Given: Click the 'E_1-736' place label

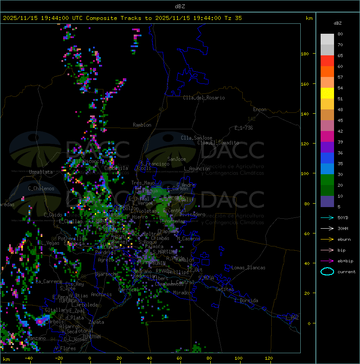Looking at the screenshot, I should 244,128.
